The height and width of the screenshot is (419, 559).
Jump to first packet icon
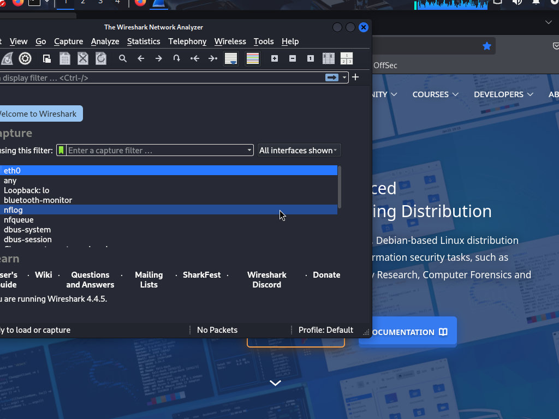point(195,59)
